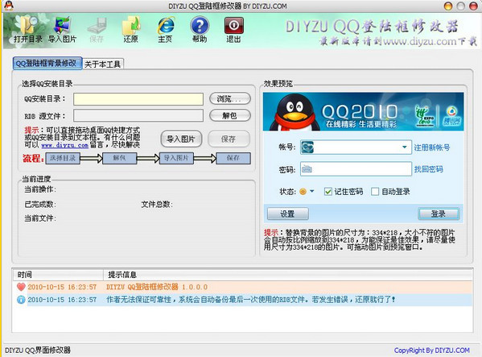Click the 导入图片 button in the directory panel
The image size is (482, 357).
[x=181, y=139]
